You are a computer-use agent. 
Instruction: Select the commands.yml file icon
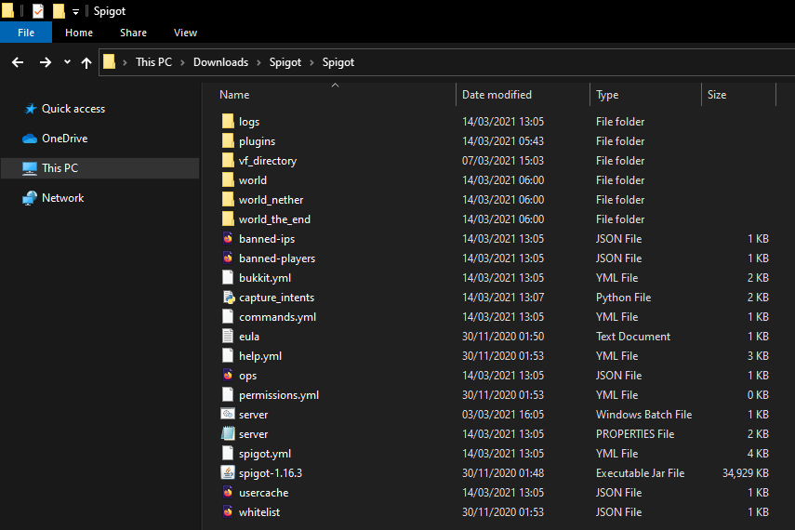228,316
